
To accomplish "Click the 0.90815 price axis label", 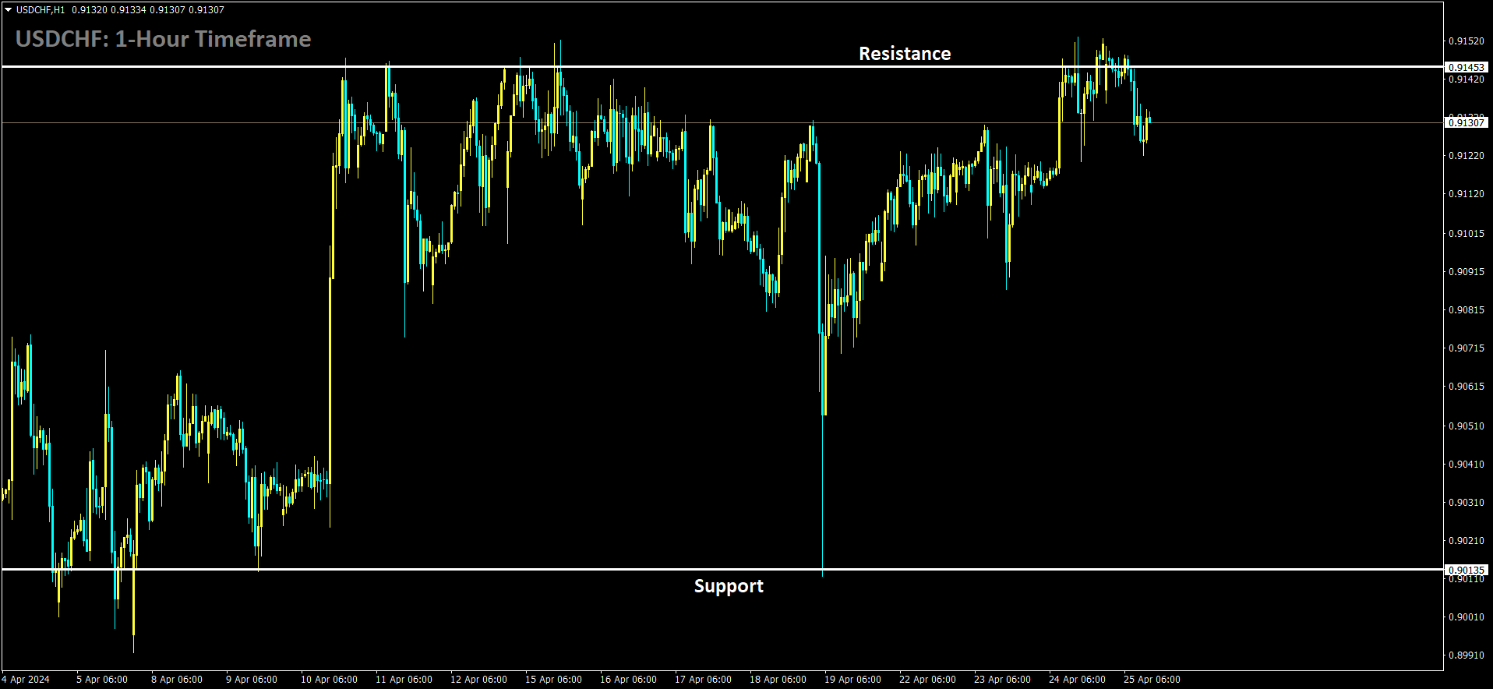I will [1466, 310].
